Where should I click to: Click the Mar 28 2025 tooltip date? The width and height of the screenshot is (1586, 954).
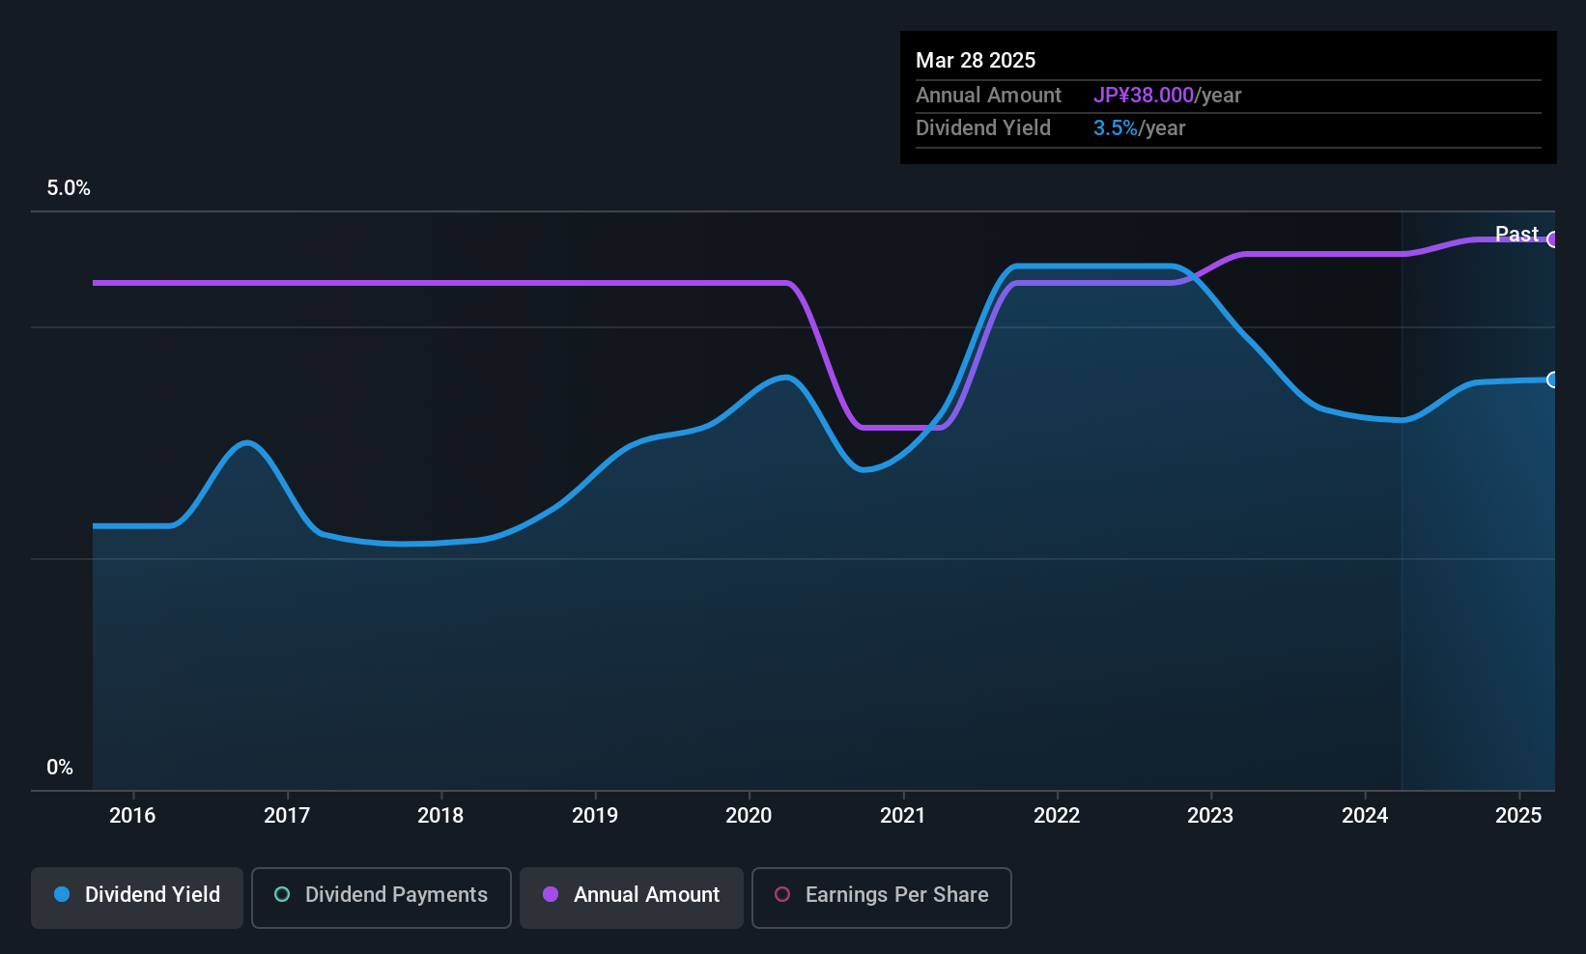(976, 60)
